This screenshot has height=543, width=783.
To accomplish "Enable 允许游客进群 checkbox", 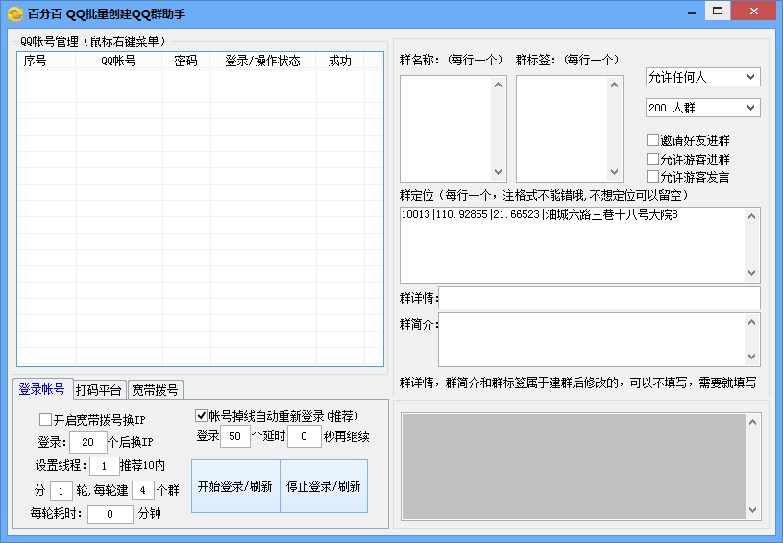I will pyautogui.click(x=653, y=159).
